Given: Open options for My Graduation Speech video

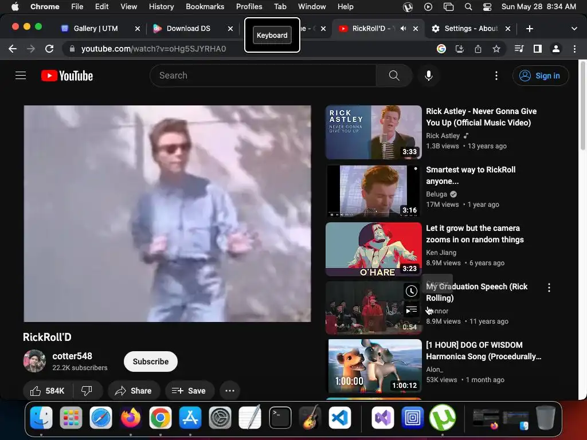Looking at the screenshot, I should (549, 288).
